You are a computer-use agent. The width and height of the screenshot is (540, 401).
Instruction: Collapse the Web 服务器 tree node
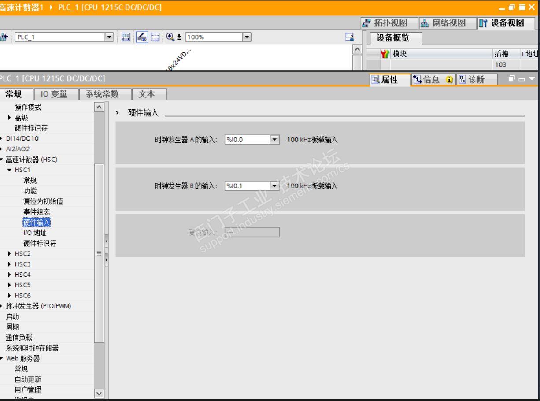click(x=2, y=358)
